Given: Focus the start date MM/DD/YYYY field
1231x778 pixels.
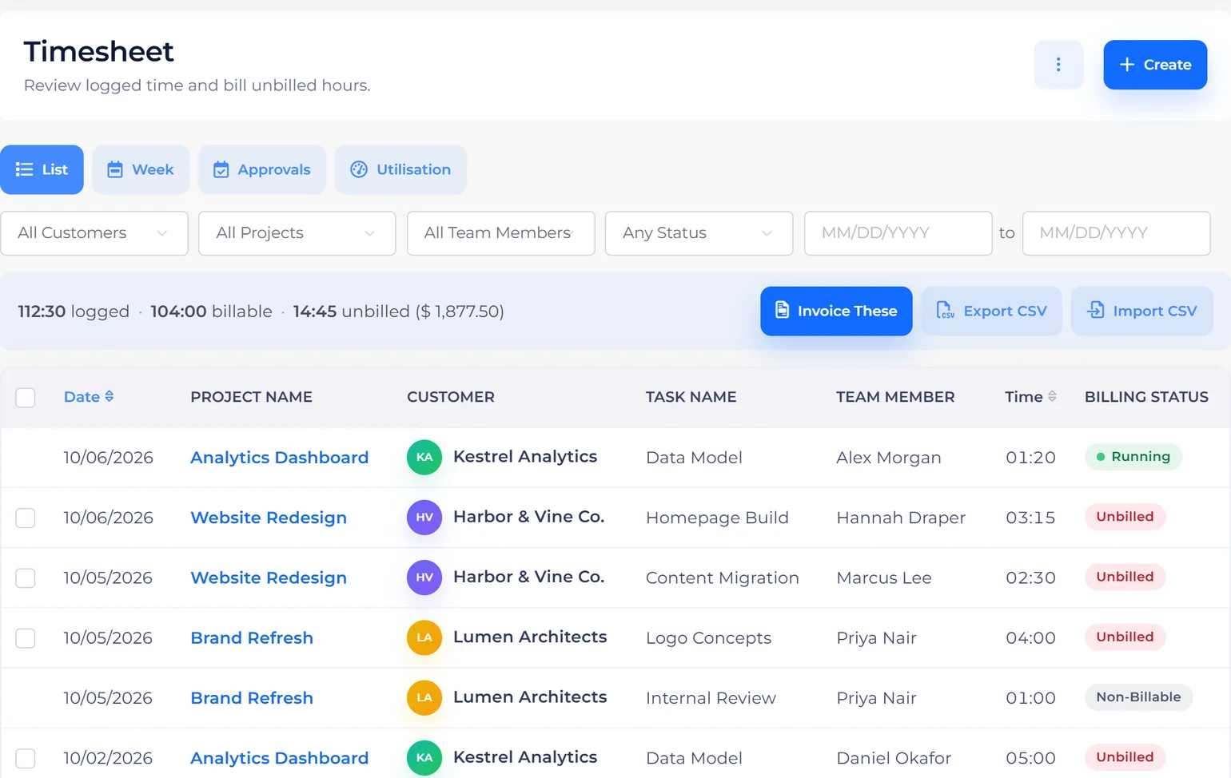Looking at the screenshot, I should pyautogui.click(x=898, y=233).
